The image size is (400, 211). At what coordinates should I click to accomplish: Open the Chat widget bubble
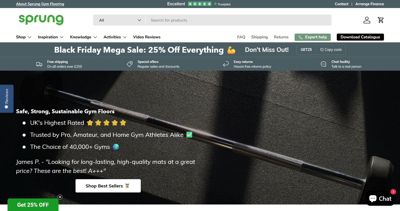(x=380, y=198)
